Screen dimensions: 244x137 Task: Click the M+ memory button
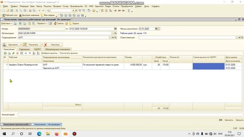(119, 11)
